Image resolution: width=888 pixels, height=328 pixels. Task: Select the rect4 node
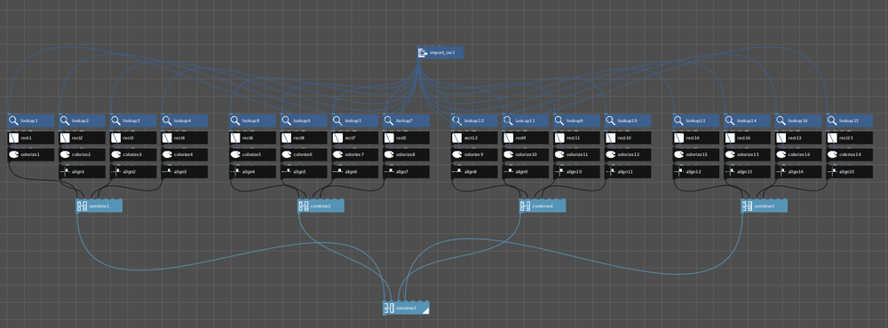pyautogui.click(x=185, y=138)
